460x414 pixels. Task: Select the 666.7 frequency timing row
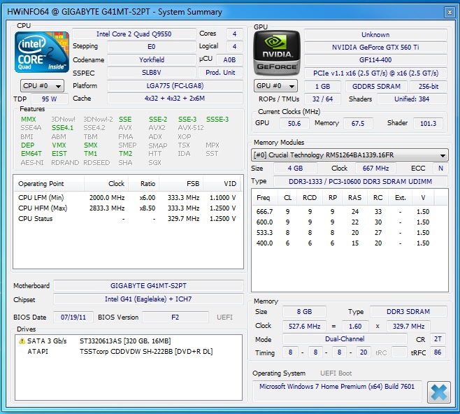click(349, 212)
